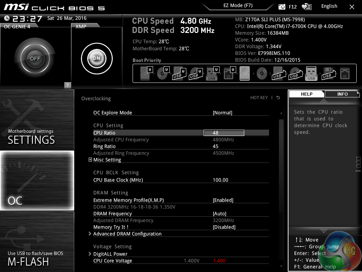Click the Ring Ratio value 45

coord(216,146)
